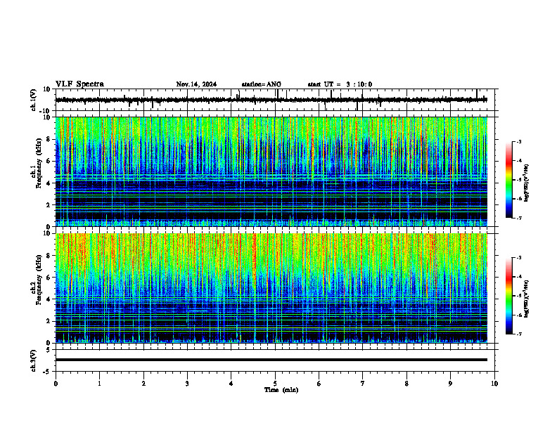Click time axis tick label "9"

[450, 384]
